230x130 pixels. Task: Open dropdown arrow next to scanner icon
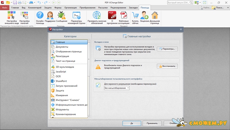(34, 3)
